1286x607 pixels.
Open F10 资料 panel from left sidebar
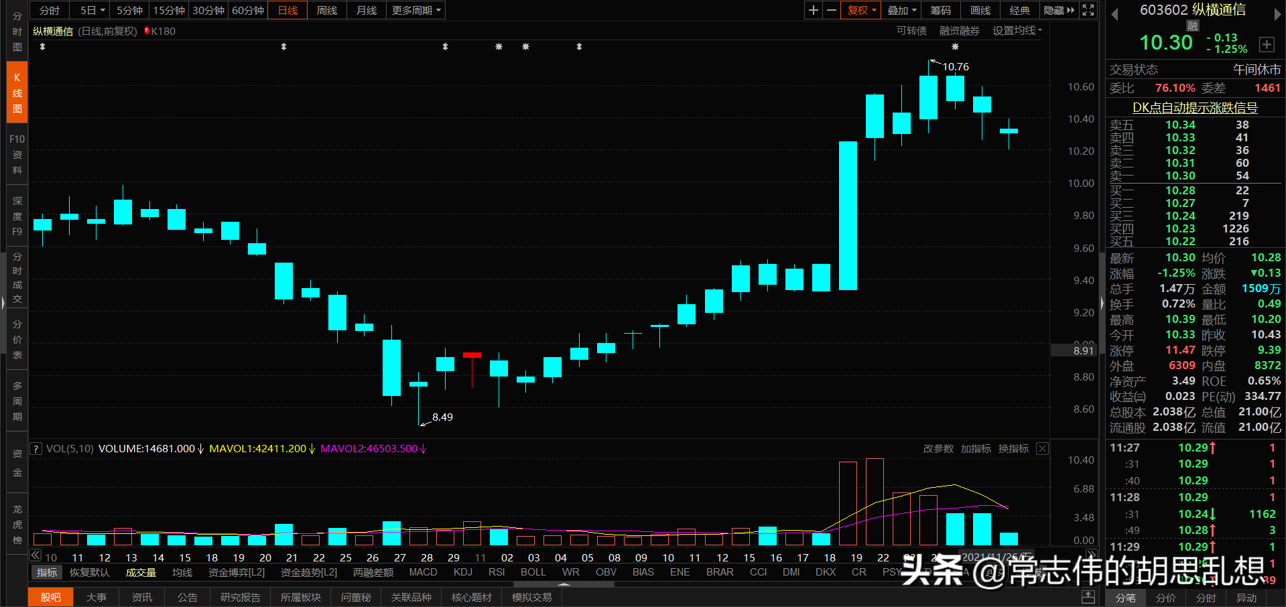(x=16, y=154)
